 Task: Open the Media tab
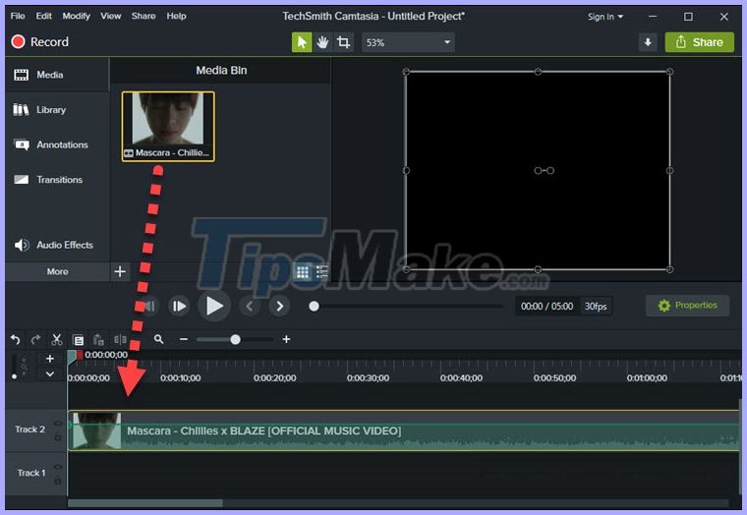[57, 75]
